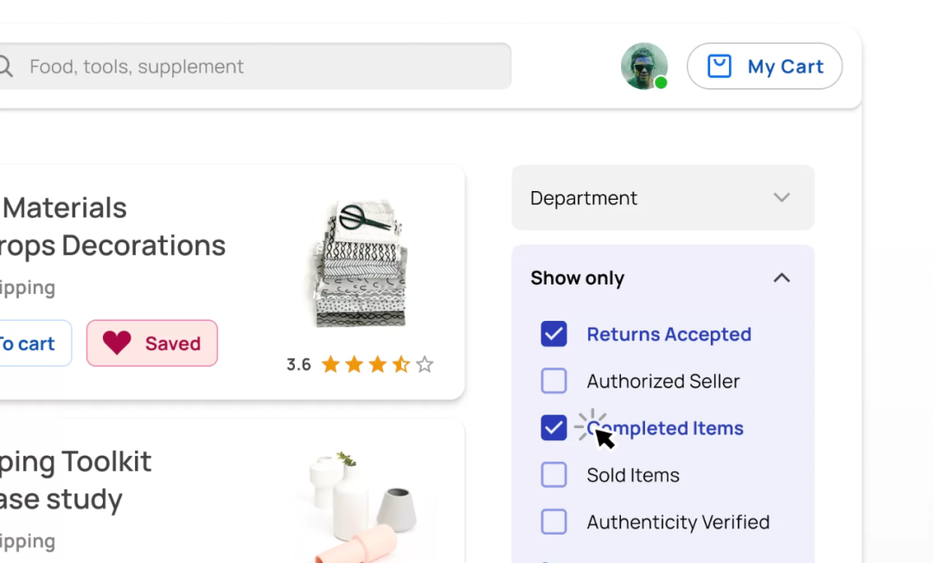This screenshot has height=563, width=934.
Task: Click the heart icon on Saved
Action: click(x=117, y=343)
